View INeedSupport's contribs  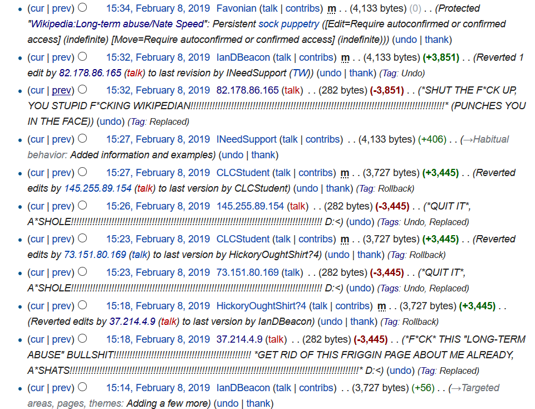click(322, 139)
